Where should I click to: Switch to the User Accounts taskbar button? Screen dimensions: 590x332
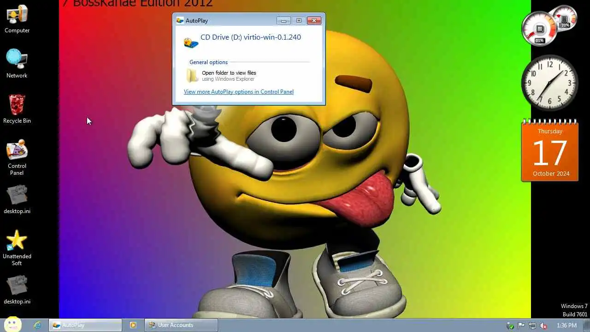[x=181, y=325]
